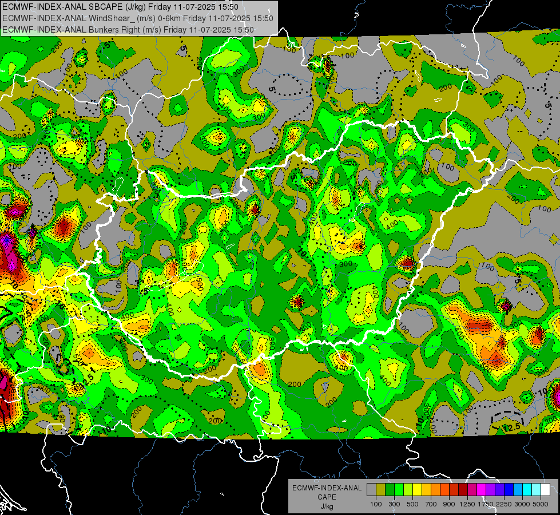Click the purple swatch above 1750
The height and width of the screenshot is (515, 560).
(x=490, y=489)
